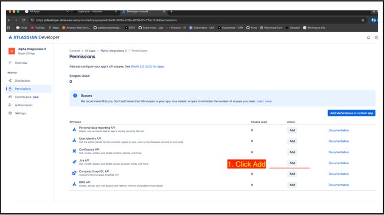This screenshot has height=215, width=385.
Task: Click the Compass GraphQL API icon
Action: coord(74,173)
